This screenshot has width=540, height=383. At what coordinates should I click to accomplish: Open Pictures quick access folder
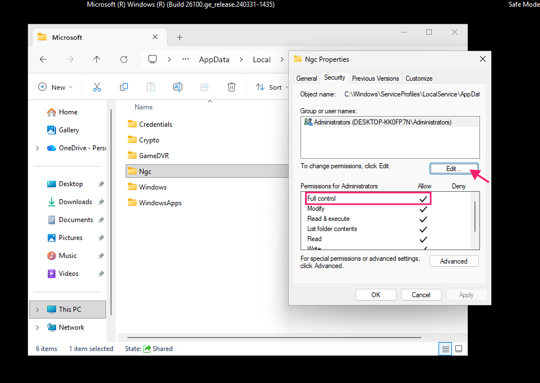tap(64, 238)
